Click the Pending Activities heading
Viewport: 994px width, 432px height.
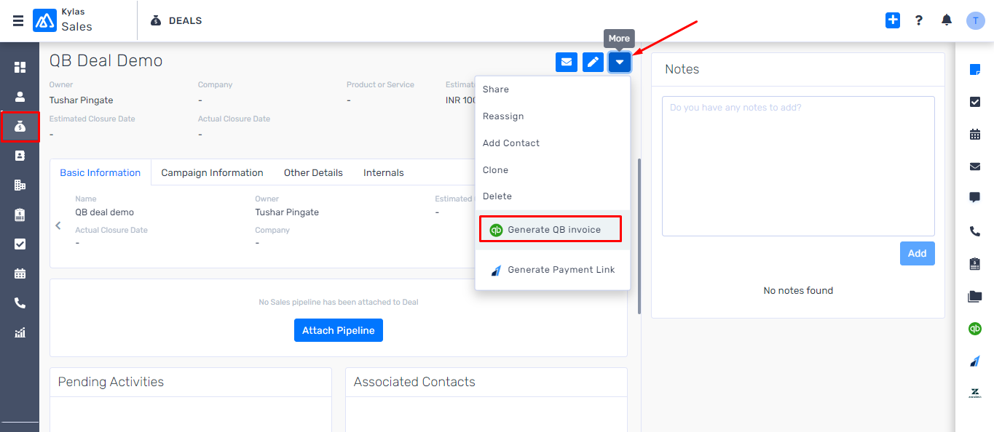pyautogui.click(x=111, y=382)
